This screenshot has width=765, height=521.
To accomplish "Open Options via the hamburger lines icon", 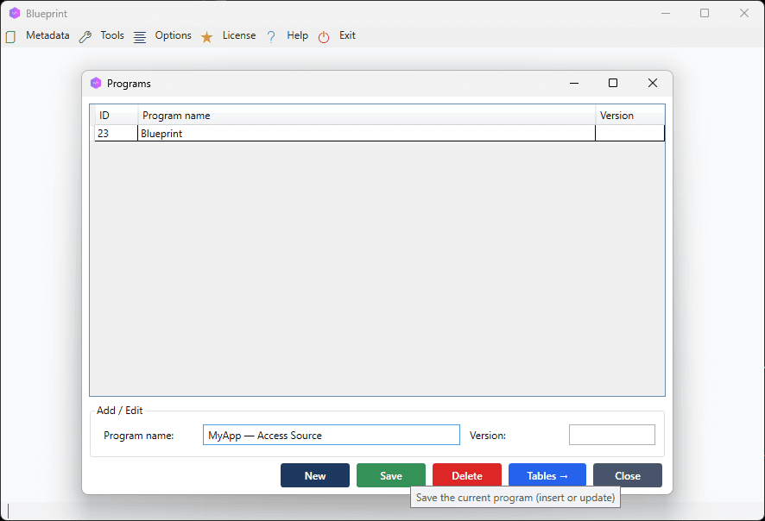I will [x=139, y=35].
